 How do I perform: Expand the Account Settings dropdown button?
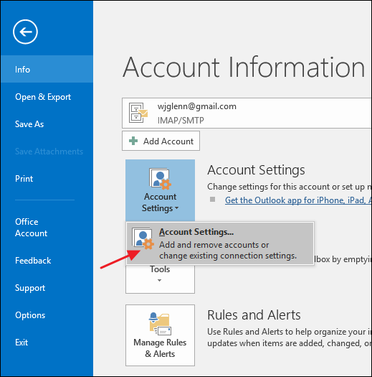(x=160, y=190)
